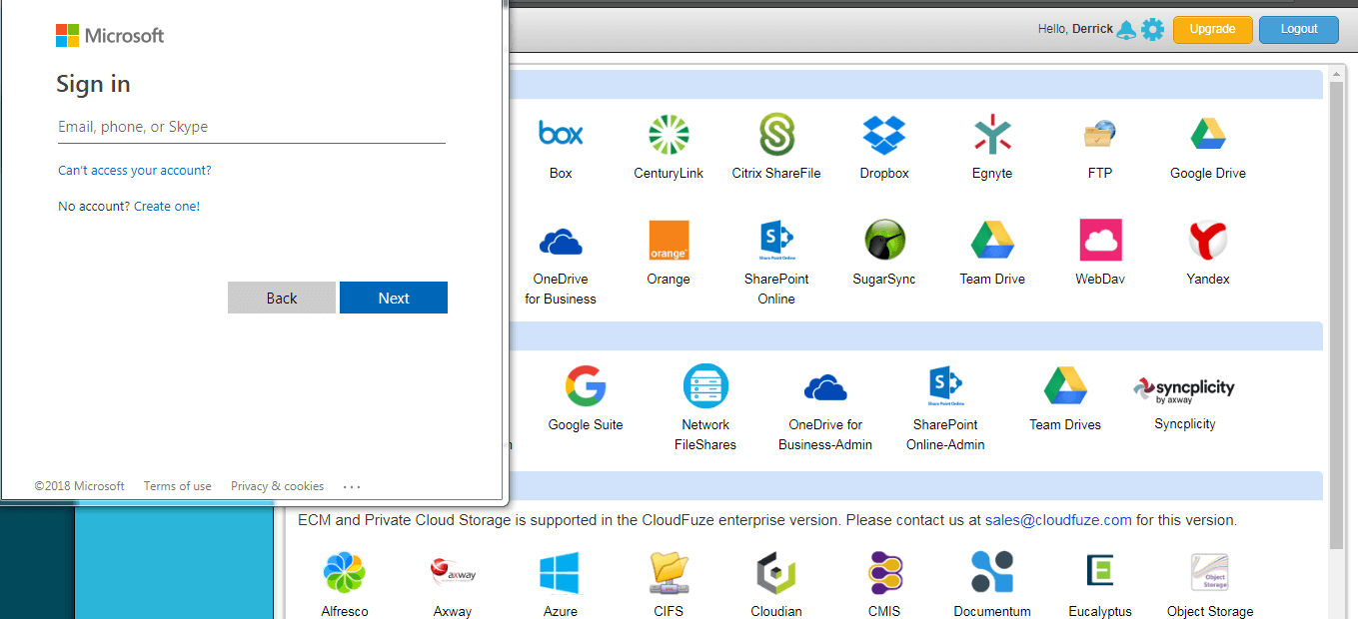Choose the WebDav cloud icon

(1100, 241)
